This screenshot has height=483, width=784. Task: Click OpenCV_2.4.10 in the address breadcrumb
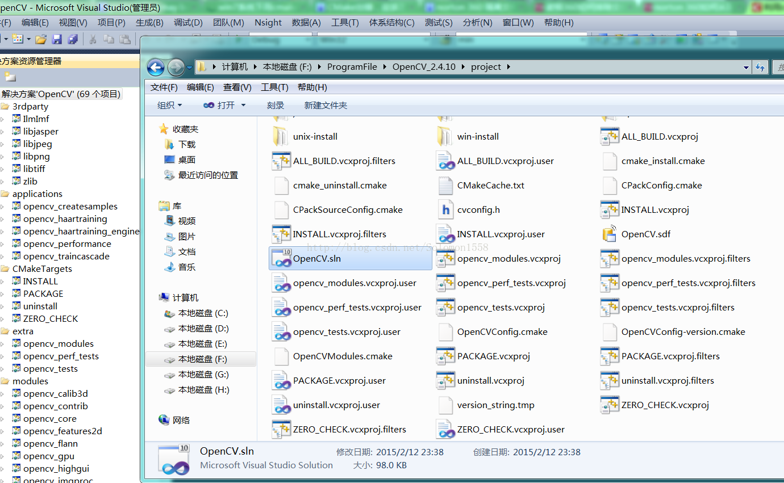pyautogui.click(x=424, y=67)
